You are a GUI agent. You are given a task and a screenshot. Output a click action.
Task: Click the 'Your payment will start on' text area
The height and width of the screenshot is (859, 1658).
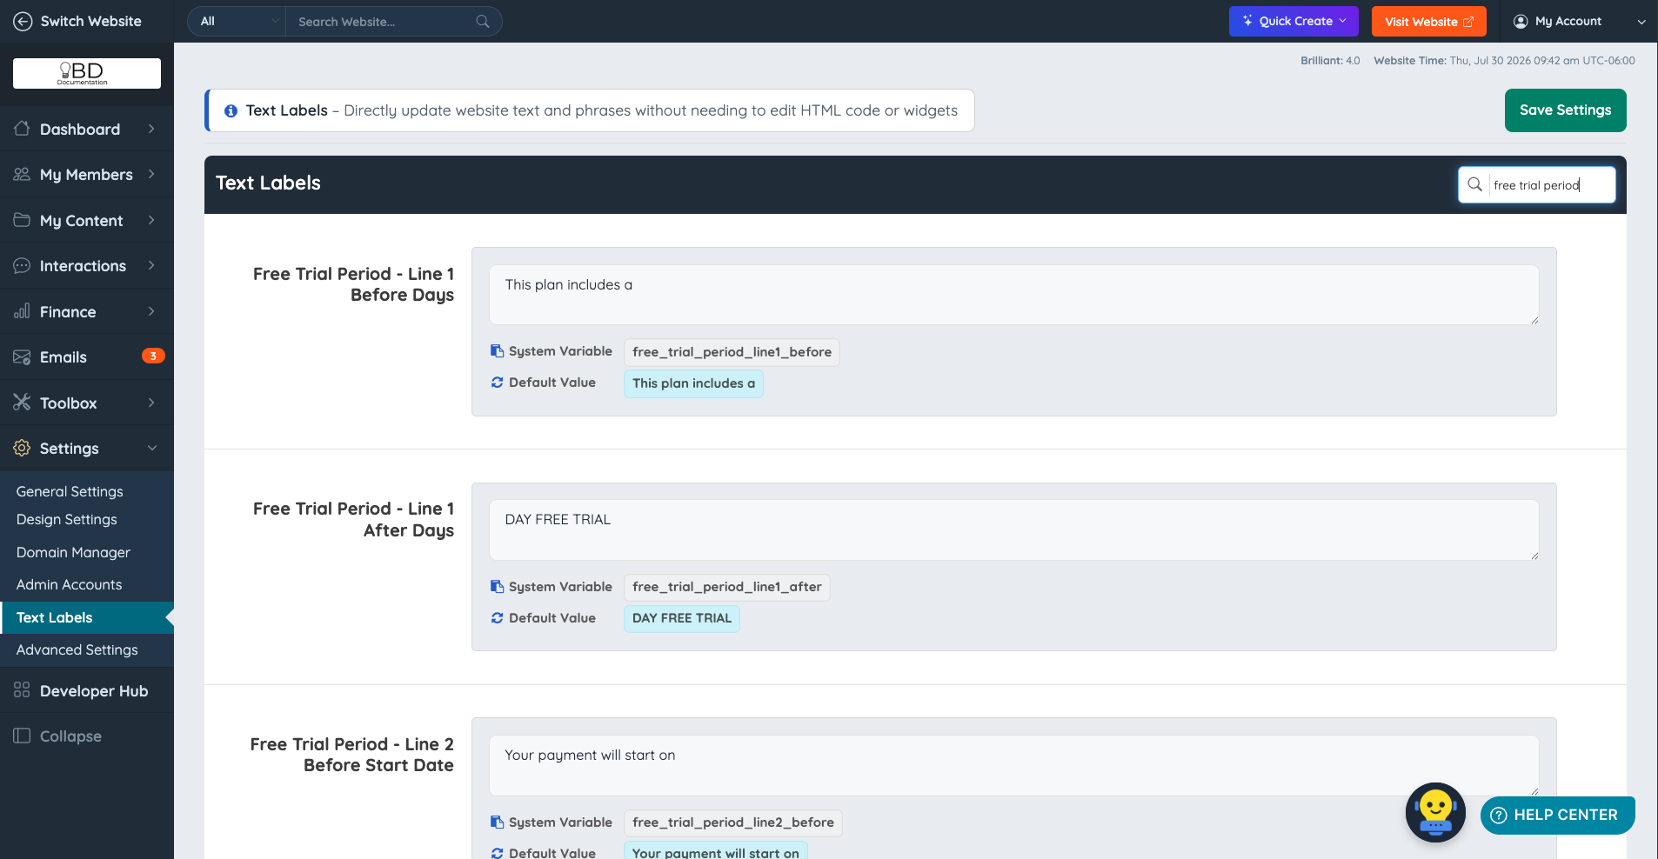coord(1014,765)
